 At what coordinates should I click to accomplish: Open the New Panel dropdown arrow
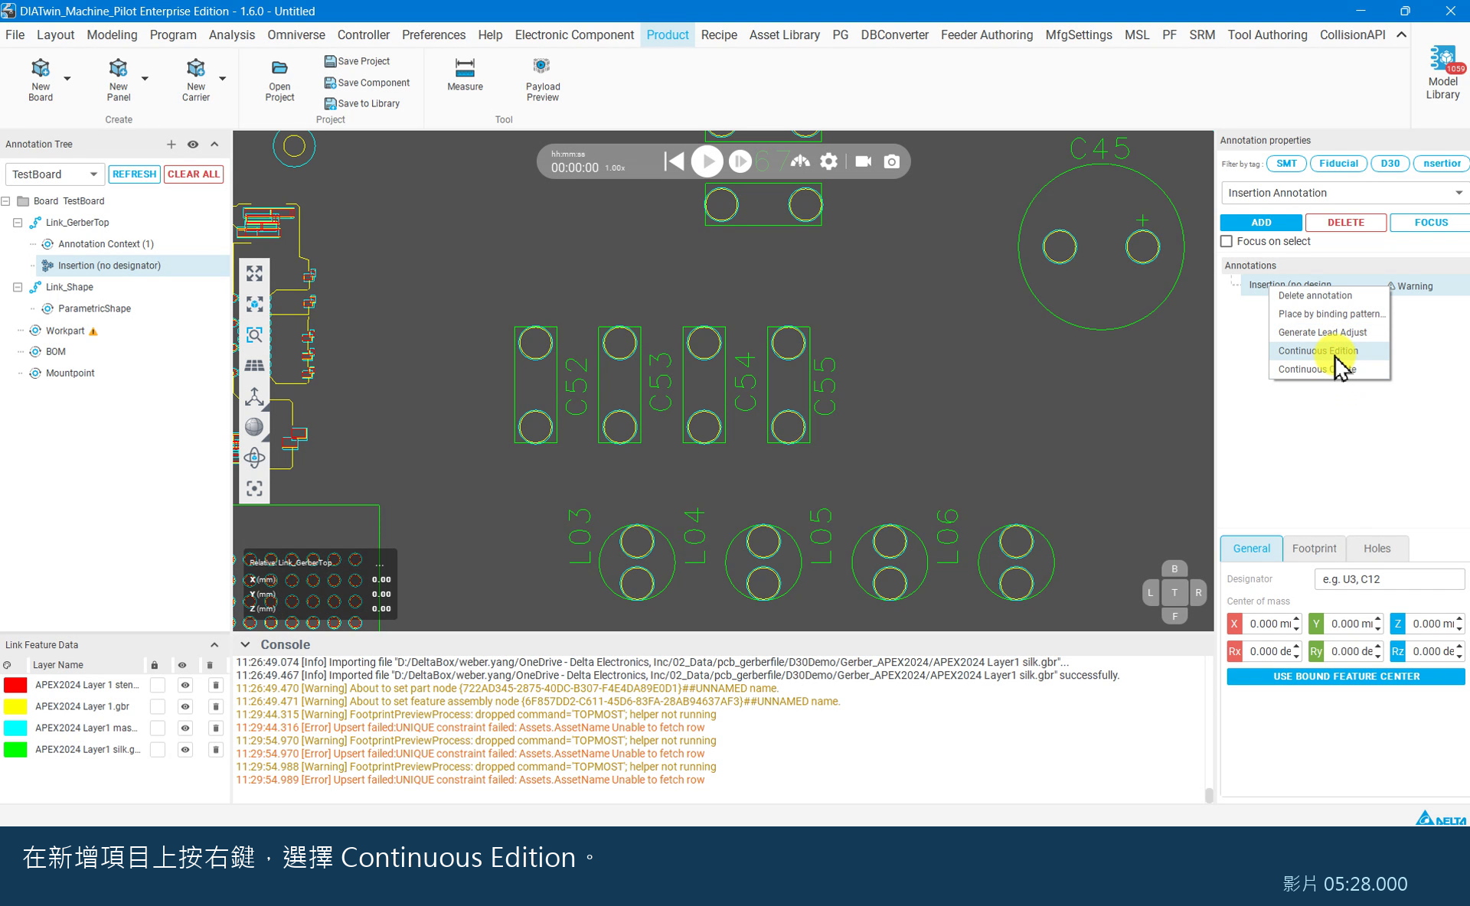[x=145, y=78]
